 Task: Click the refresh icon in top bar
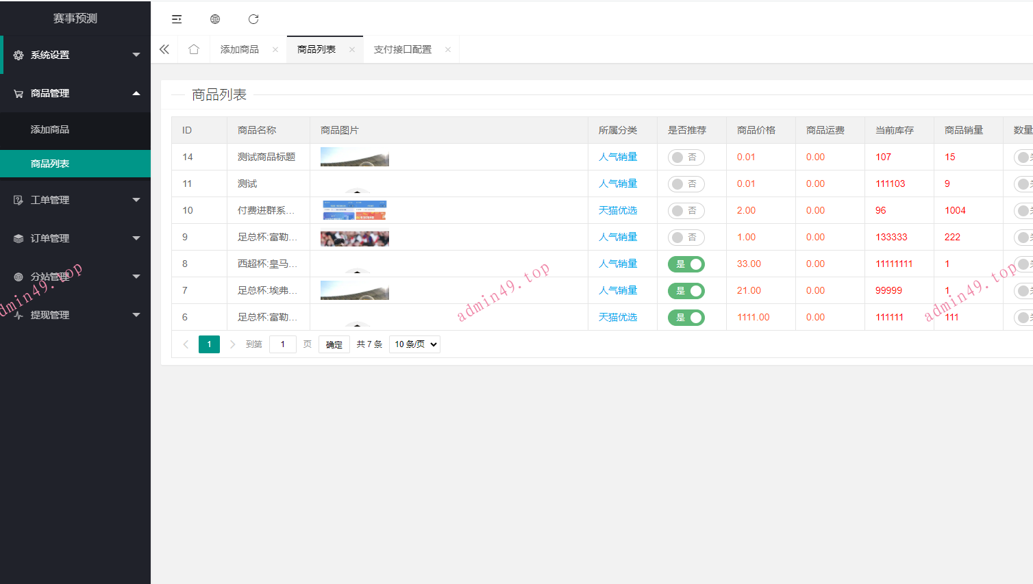click(253, 19)
